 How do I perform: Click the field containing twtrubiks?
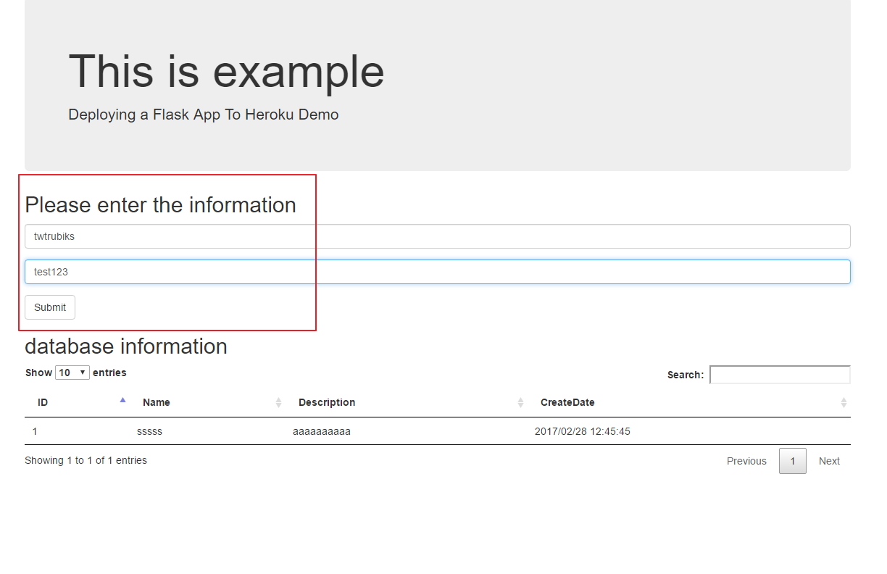click(438, 236)
